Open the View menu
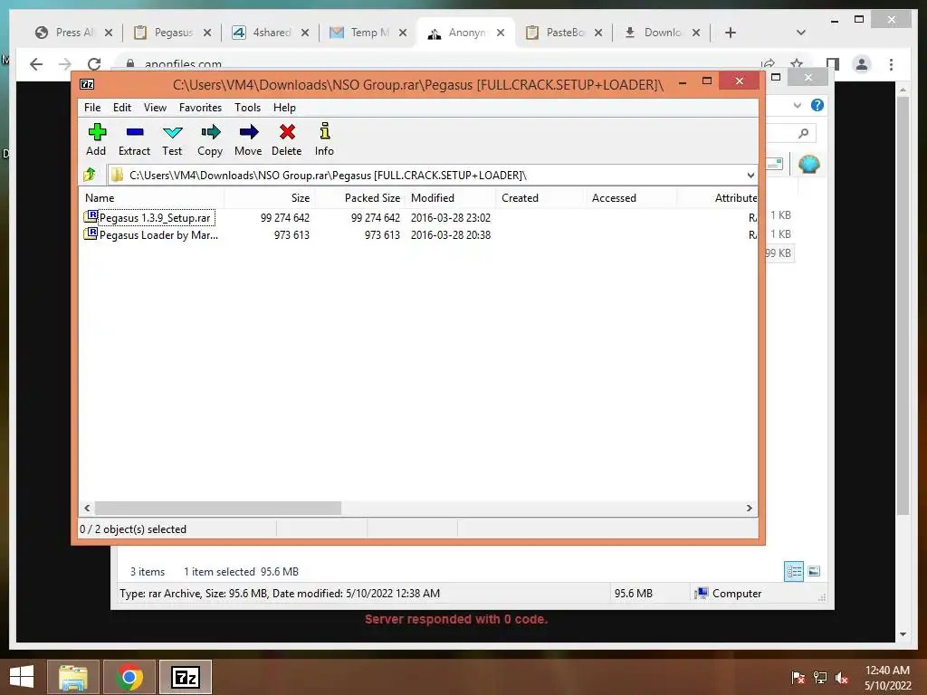The width and height of the screenshot is (927, 695). (x=156, y=108)
